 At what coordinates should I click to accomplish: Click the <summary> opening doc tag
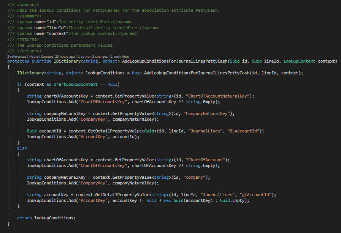click(28, 5)
